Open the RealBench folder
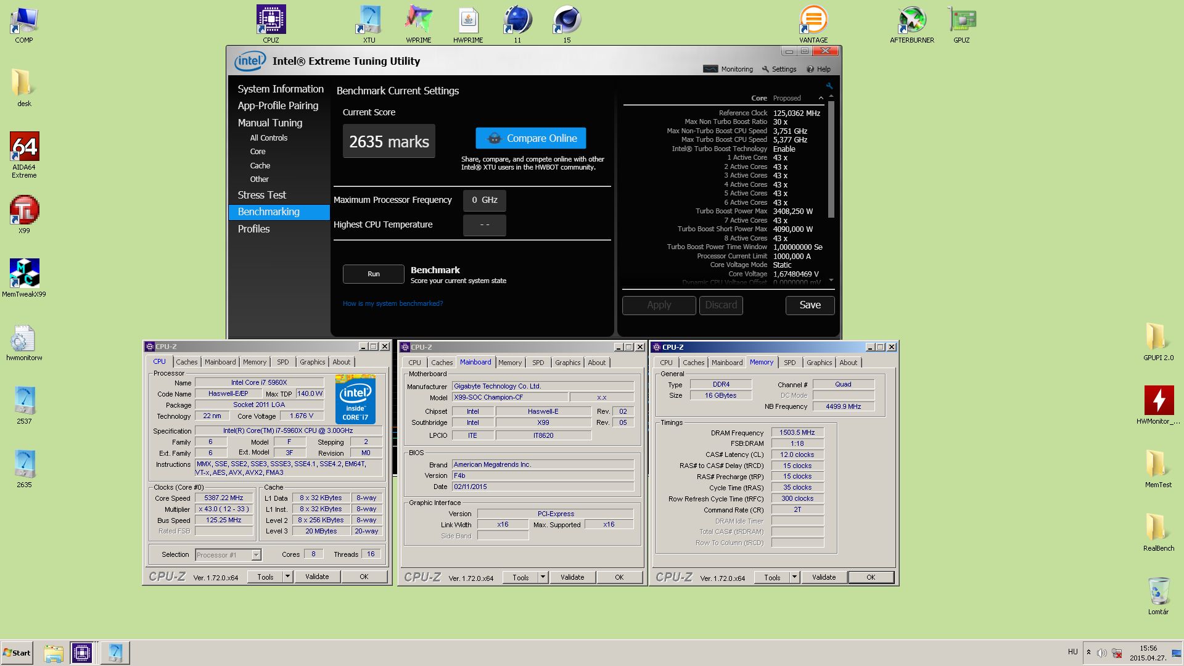 (1158, 532)
